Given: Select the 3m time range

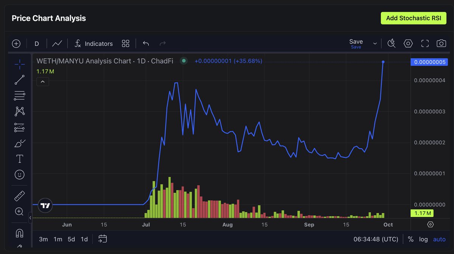Looking at the screenshot, I should [x=43, y=239].
